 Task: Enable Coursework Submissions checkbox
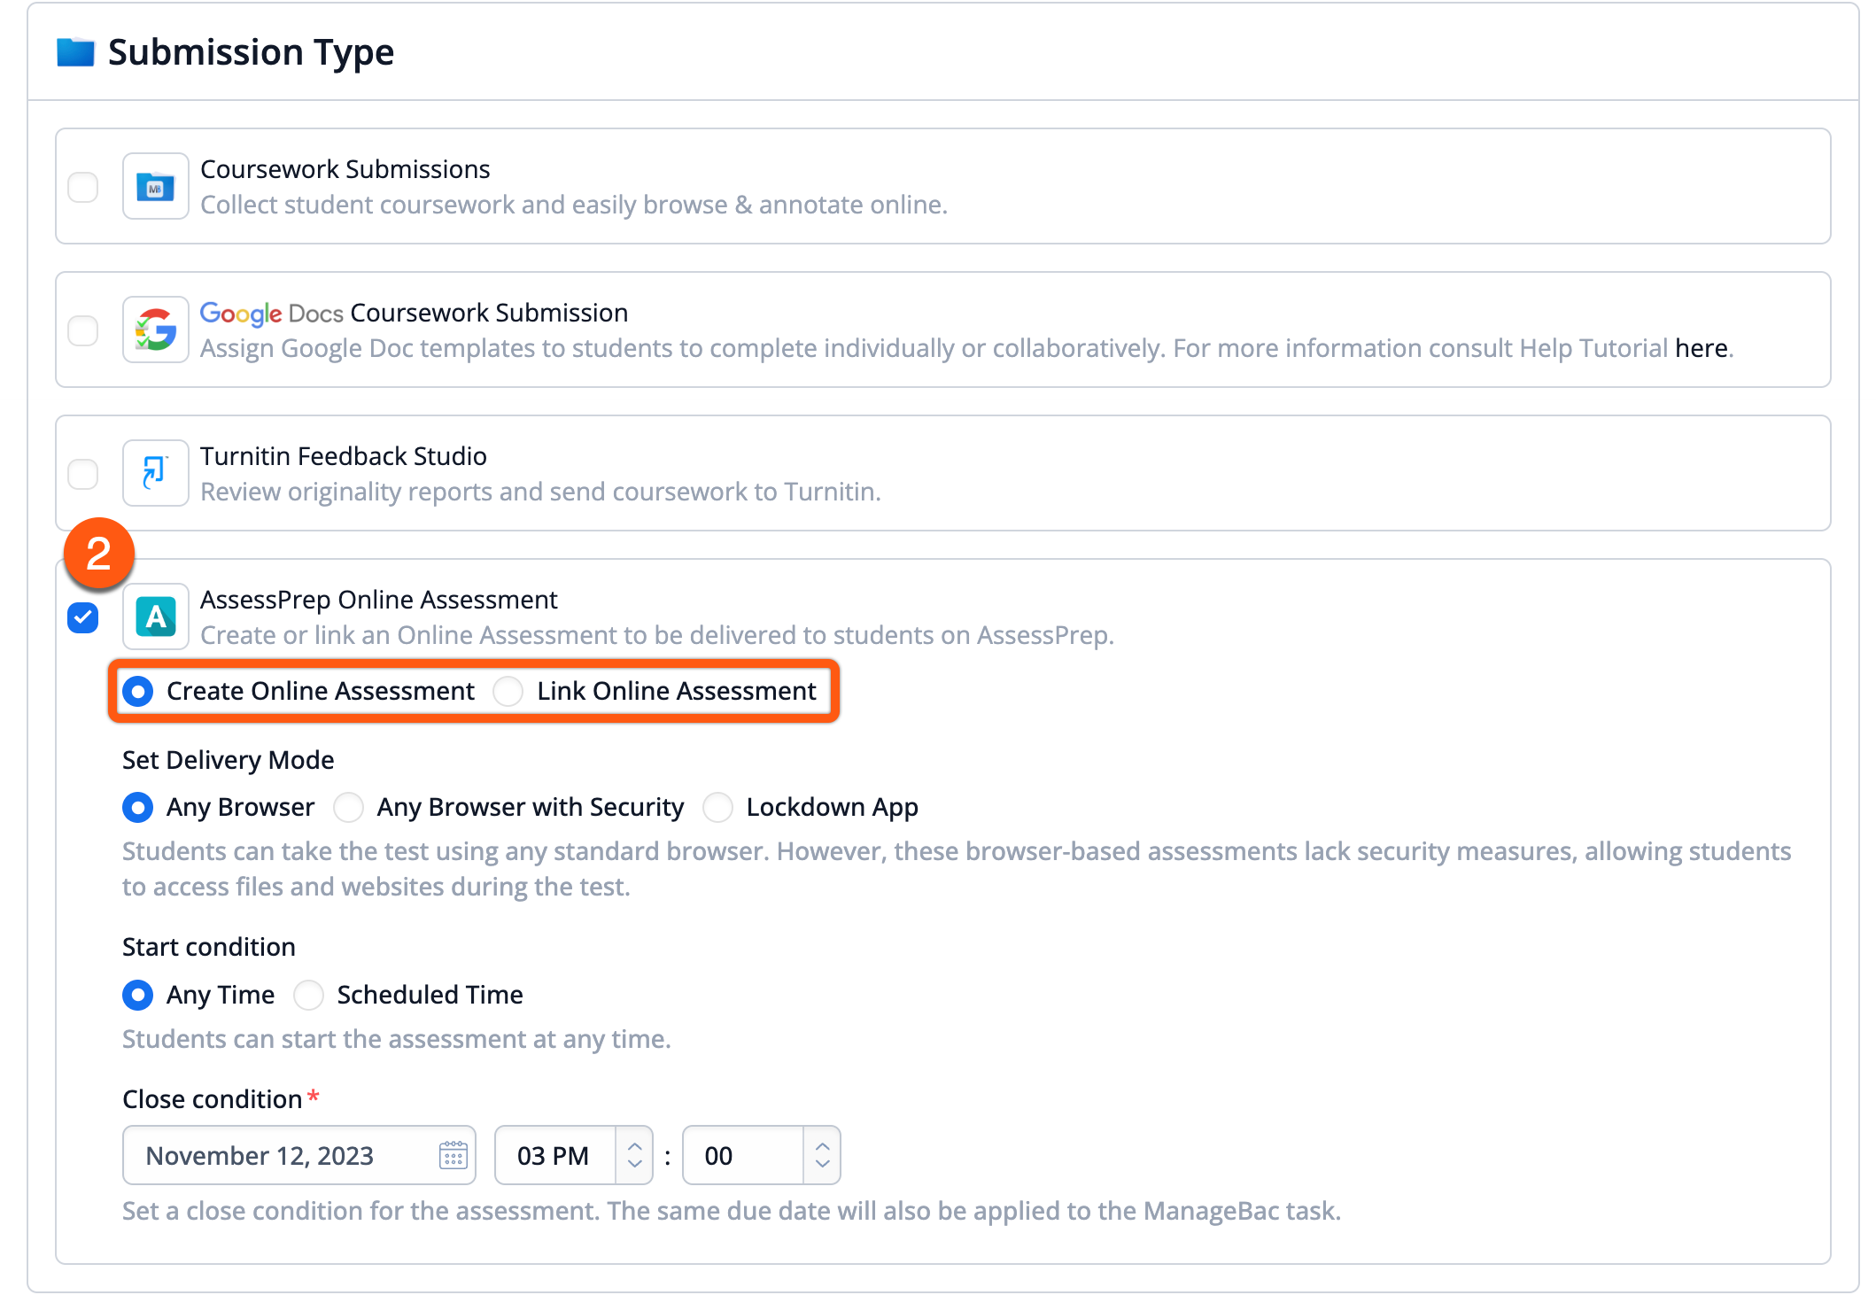click(83, 187)
